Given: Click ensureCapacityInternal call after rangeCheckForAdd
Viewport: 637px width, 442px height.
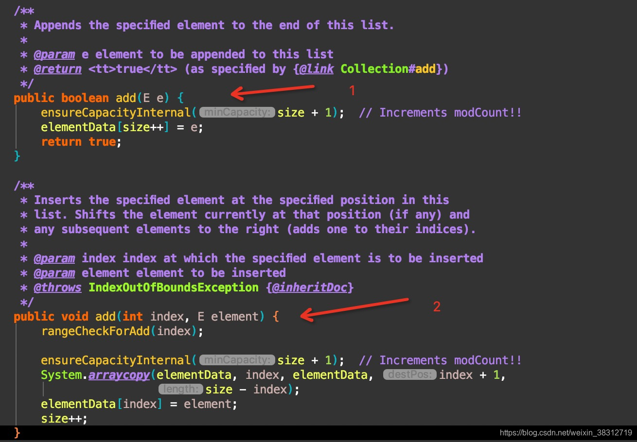Looking at the screenshot, I should click(116, 360).
